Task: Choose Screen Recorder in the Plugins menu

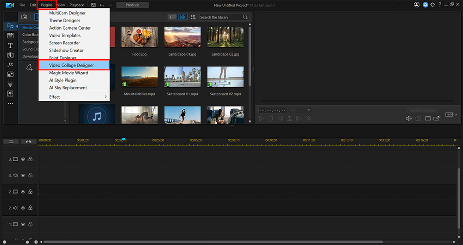Action: click(64, 43)
